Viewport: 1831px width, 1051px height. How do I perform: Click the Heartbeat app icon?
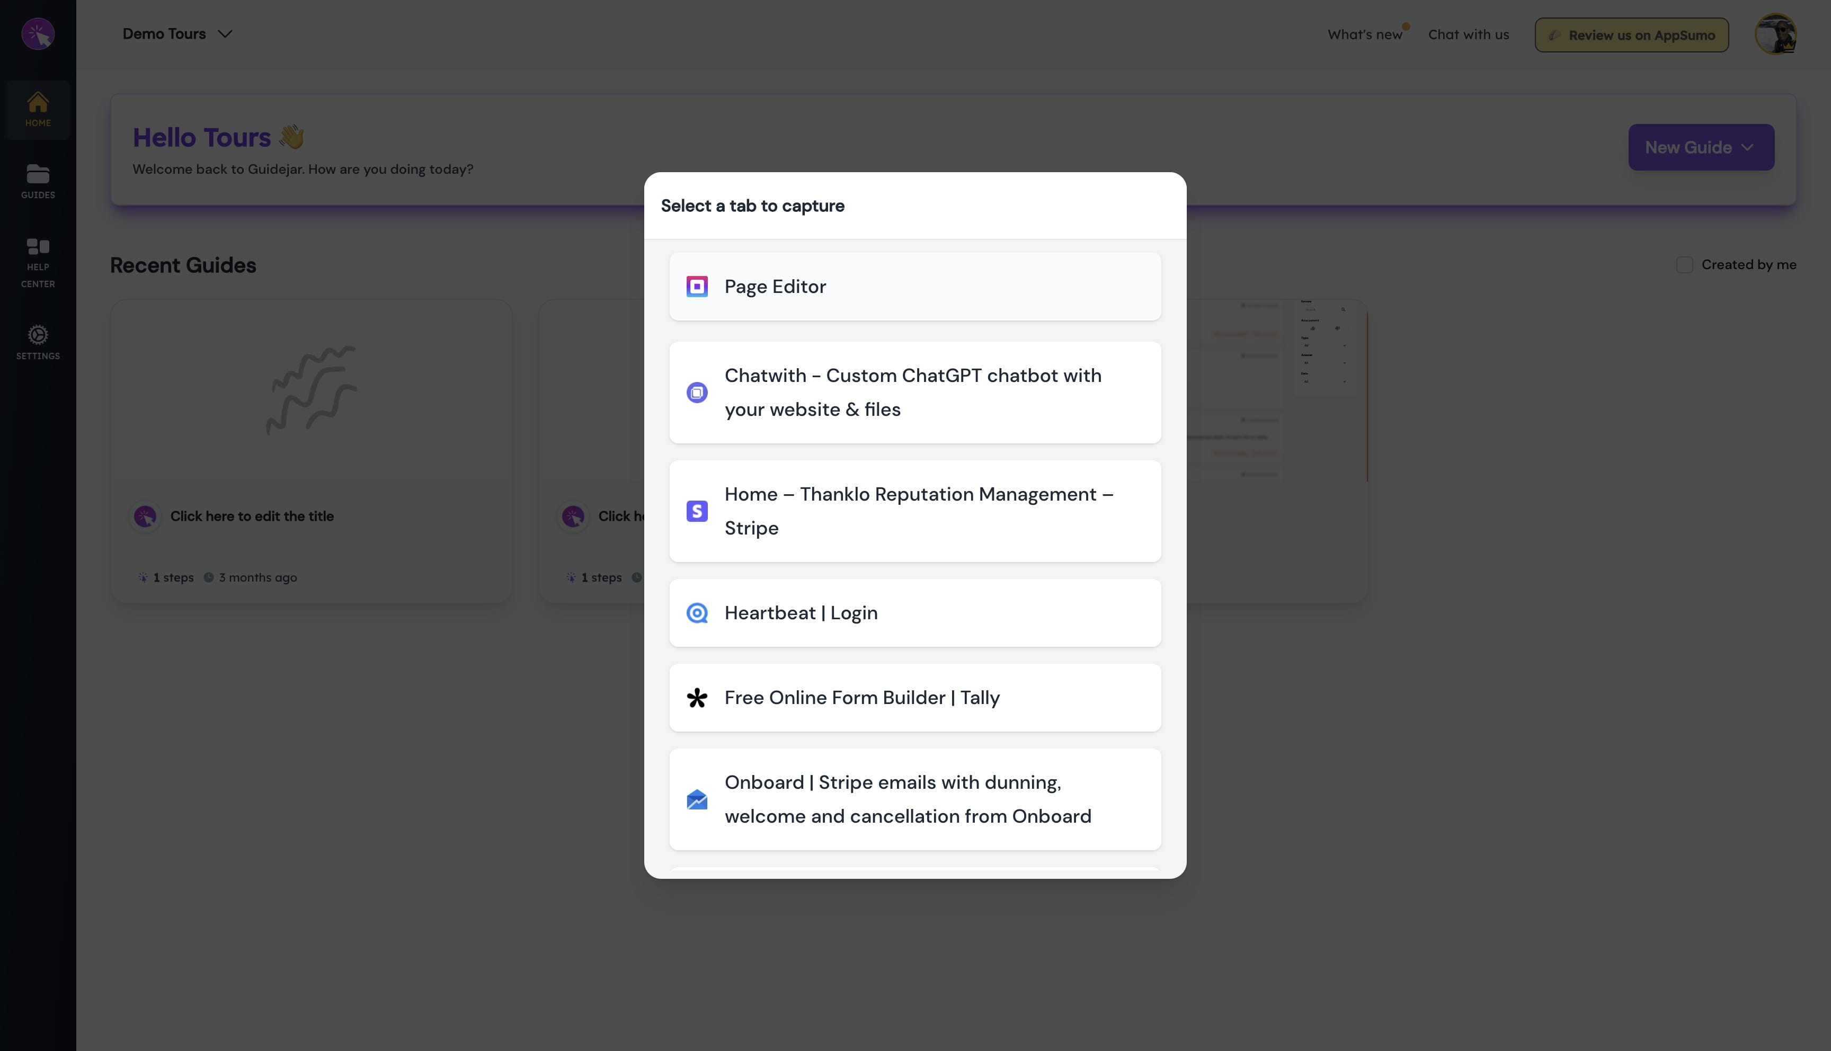(x=697, y=612)
